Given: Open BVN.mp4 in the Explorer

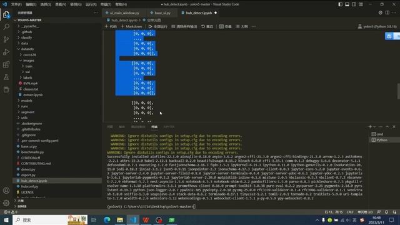Looking at the screenshot, I should (x=31, y=83).
